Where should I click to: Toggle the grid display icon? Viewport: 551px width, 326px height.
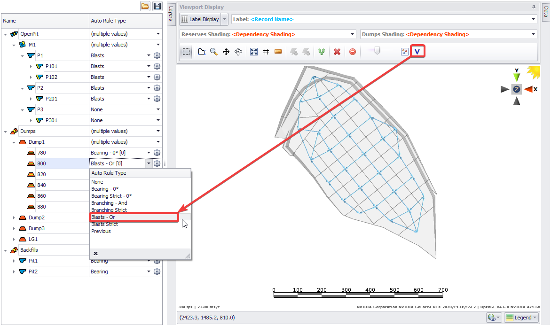point(266,52)
